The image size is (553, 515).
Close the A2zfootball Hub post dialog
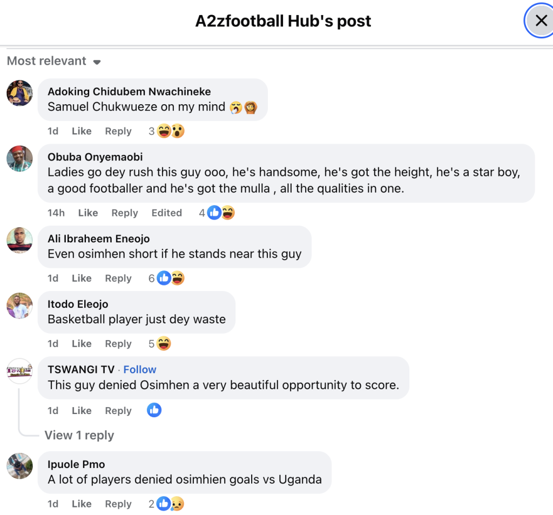(541, 21)
